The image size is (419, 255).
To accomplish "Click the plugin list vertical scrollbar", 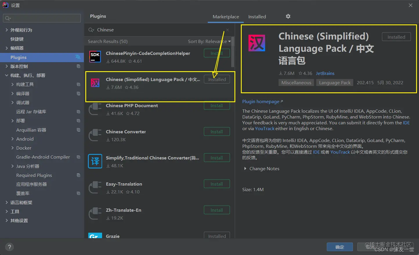I will pos(233,52).
